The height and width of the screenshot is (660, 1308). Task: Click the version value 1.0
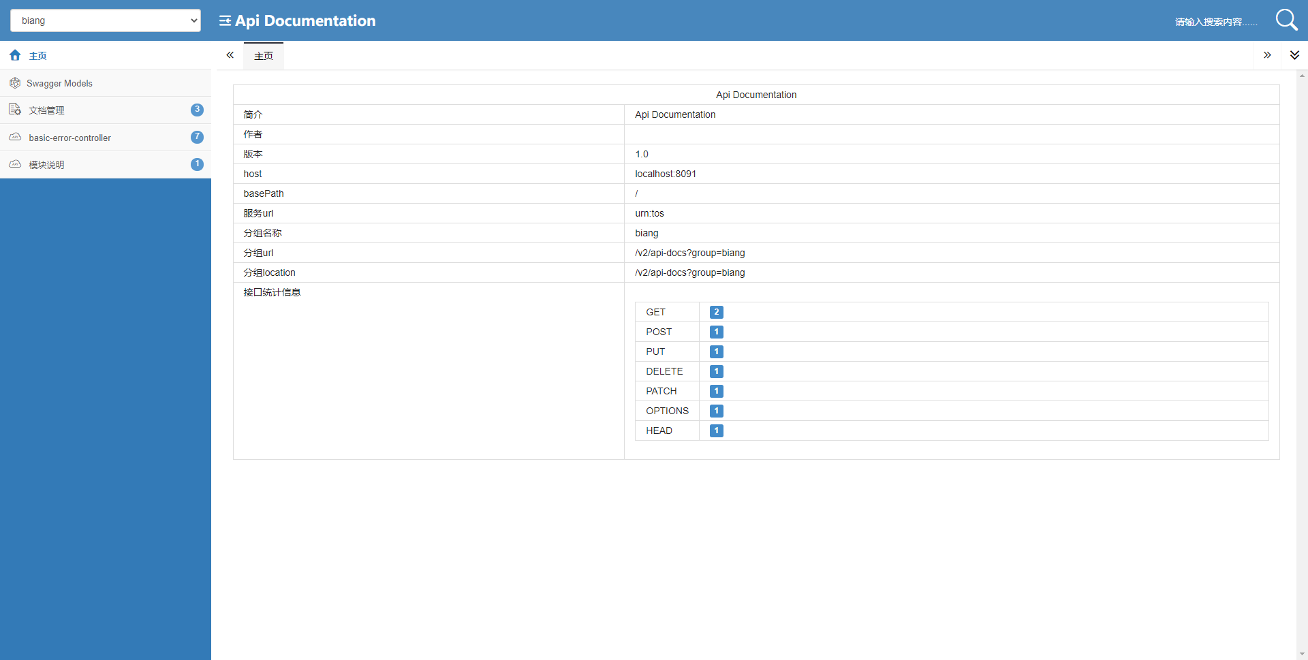click(x=642, y=154)
